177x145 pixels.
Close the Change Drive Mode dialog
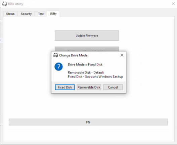122,55
